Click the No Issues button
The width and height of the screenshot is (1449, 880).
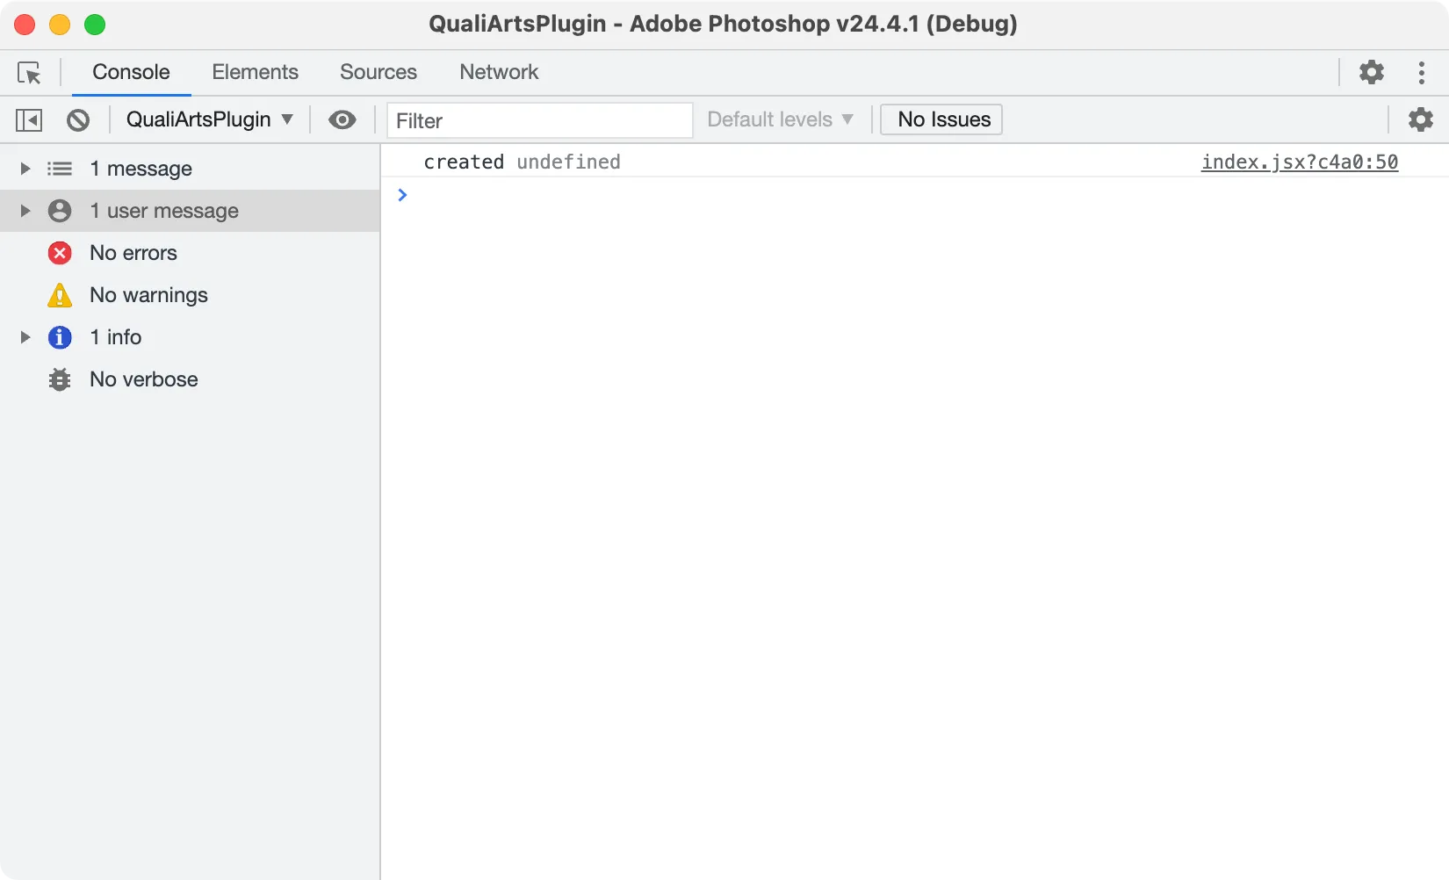pyautogui.click(x=943, y=119)
